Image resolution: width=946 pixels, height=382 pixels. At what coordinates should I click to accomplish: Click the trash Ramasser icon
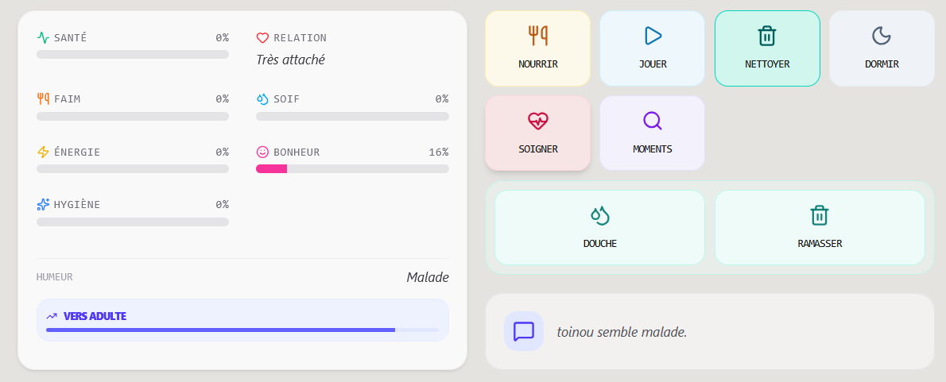(x=820, y=215)
